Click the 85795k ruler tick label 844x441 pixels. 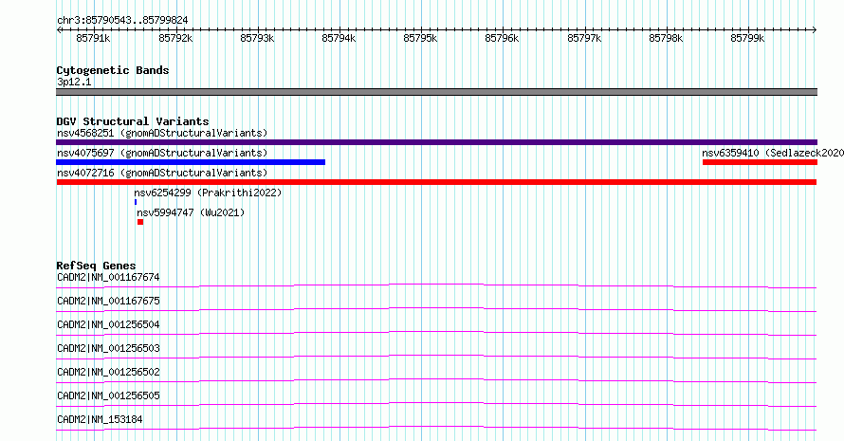(x=420, y=38)
